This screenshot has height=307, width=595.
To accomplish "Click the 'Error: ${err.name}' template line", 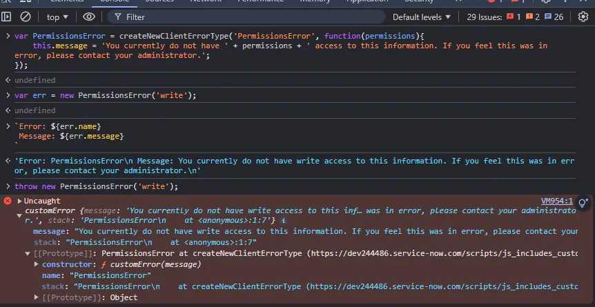I will (59, 126).
